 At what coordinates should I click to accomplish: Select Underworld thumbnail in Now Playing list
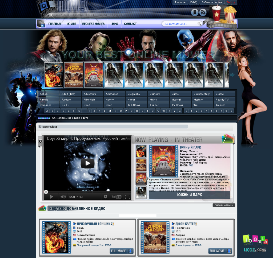point(141,192)
